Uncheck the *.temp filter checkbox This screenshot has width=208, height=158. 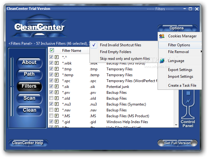tap(51, 75)
